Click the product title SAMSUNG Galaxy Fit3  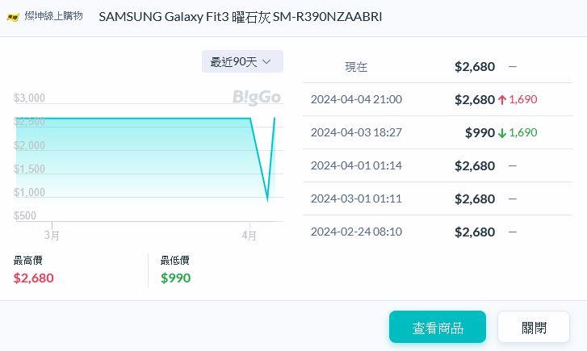coord(240,17)
